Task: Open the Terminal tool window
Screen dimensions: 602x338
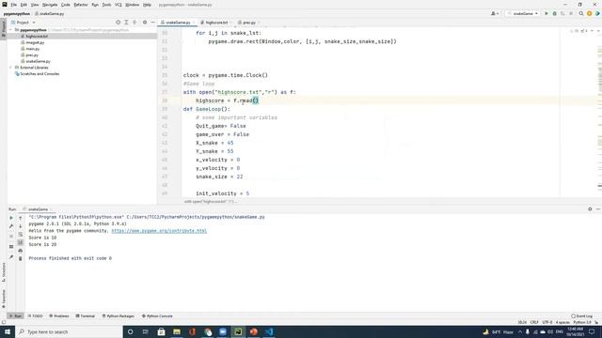Action: click(x=86, y=316)
